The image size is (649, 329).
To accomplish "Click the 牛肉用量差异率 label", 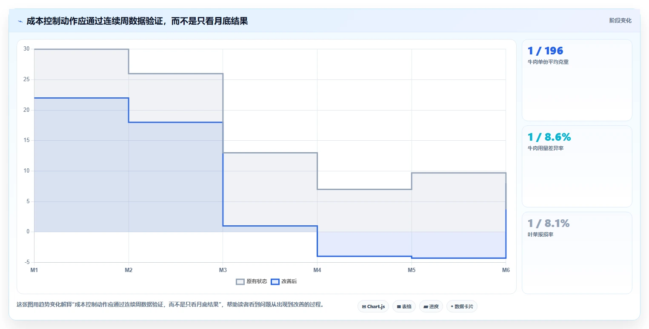I will pos(546,148).
